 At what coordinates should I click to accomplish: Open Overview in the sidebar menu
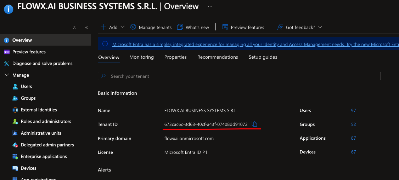click(45, 40)
